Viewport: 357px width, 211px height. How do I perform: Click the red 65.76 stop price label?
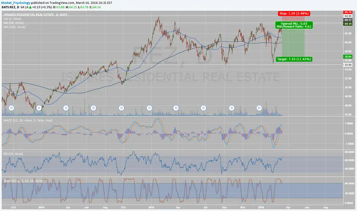coord(348,12)
